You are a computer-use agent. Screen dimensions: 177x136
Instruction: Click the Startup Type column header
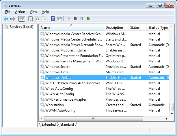coord(158,28)
